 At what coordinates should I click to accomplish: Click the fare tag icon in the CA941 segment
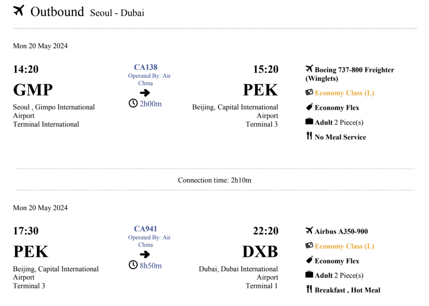[x=309, y=260]
